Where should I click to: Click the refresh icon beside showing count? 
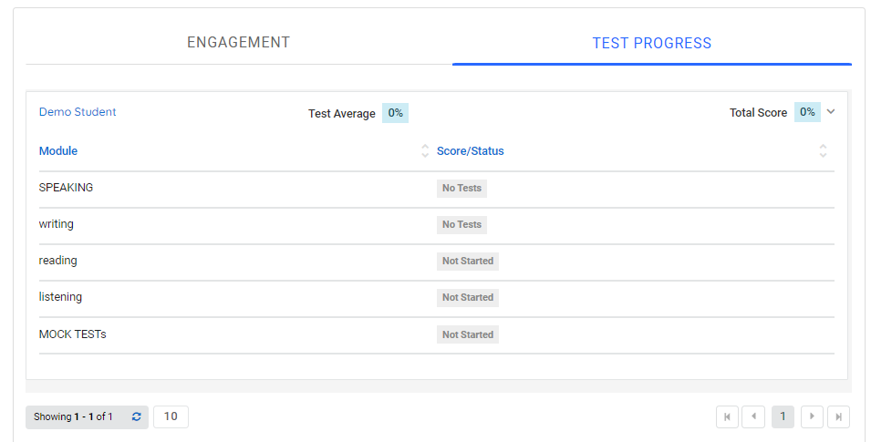137,416
